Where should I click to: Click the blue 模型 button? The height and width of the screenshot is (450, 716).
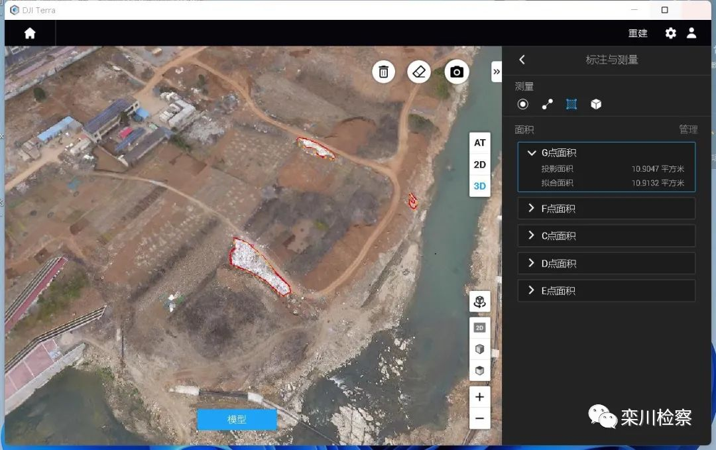pos(237,420)
